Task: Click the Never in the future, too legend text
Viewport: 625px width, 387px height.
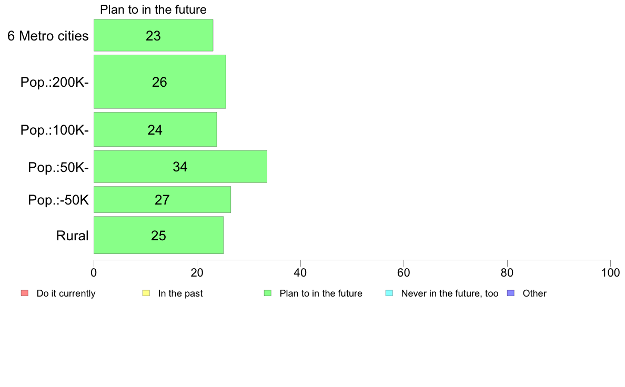Action: 450,293
